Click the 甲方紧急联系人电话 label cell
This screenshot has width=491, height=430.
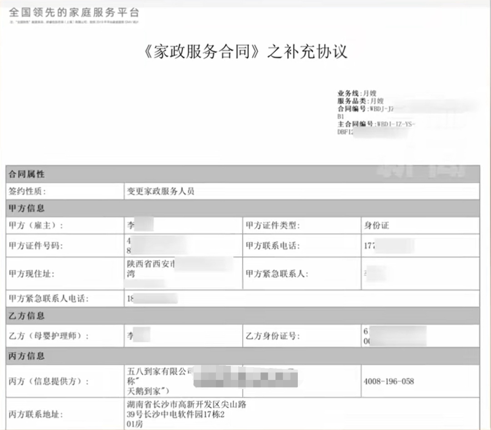pos(65,298)
